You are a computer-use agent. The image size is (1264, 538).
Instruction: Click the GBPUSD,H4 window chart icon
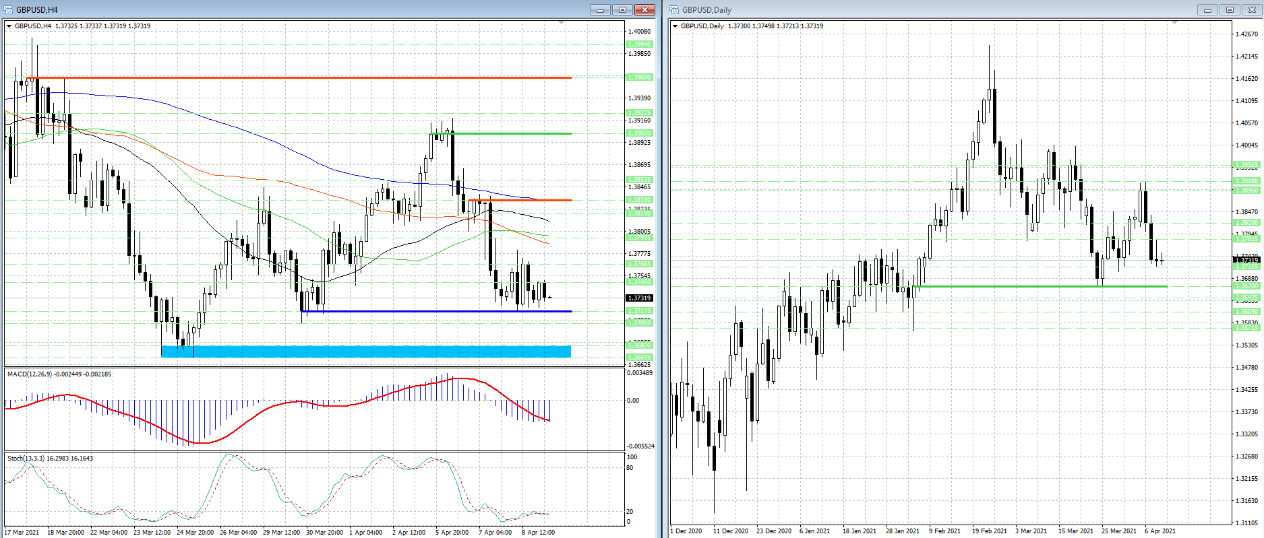[x=9, y=9]
